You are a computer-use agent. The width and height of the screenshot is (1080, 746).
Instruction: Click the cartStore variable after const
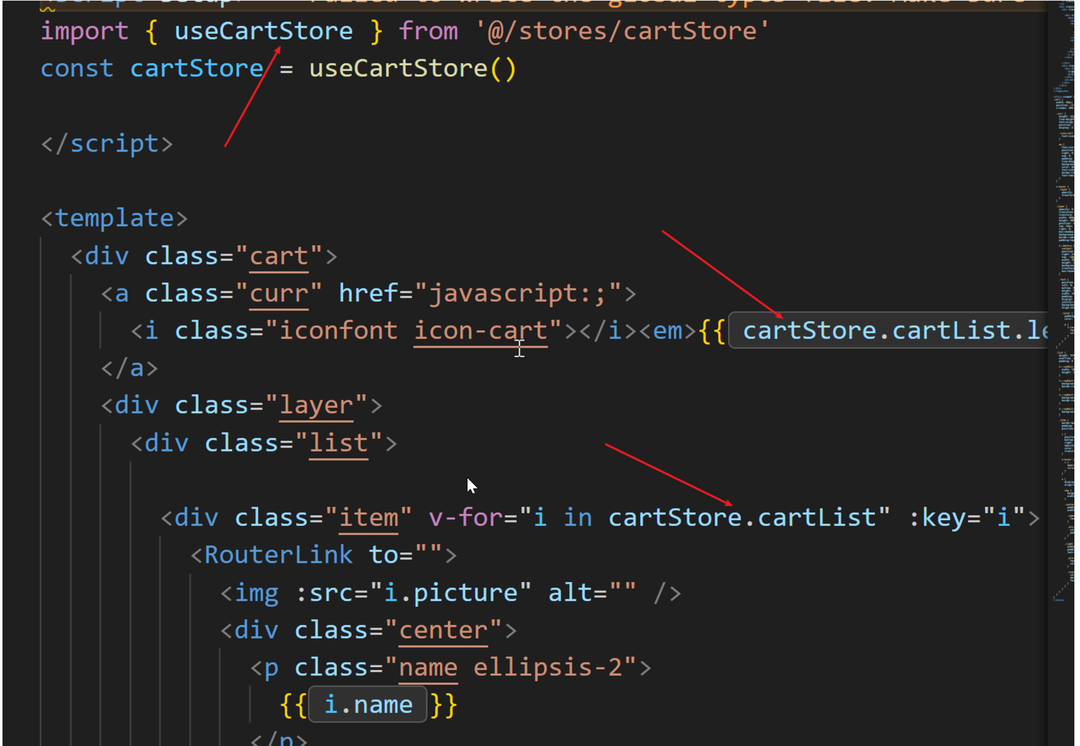[x=196, y=68]
